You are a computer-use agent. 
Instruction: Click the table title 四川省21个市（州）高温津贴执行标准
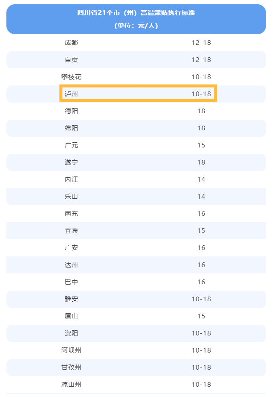[x=136, y=13]
